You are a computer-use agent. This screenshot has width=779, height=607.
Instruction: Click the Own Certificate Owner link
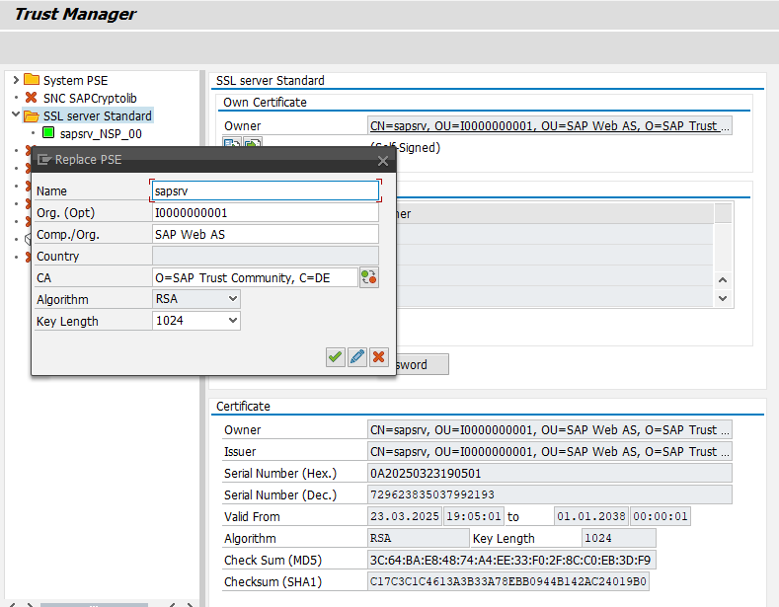(550, 125)
